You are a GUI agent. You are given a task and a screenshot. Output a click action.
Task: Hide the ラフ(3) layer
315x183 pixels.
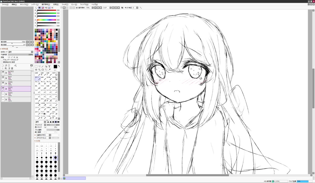3,88
